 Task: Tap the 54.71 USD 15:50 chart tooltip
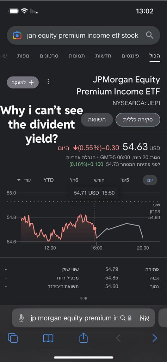click(94, 193)
